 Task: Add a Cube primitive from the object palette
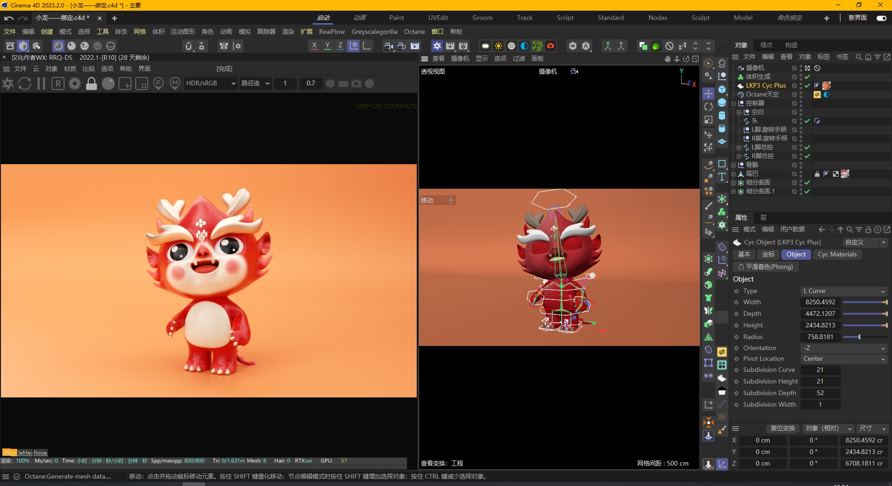click(x=722, y=89)
